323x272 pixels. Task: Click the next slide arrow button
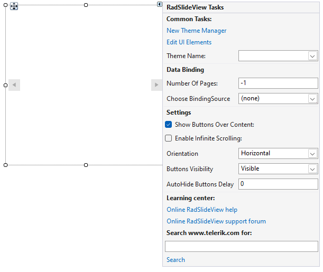[156, 85]
